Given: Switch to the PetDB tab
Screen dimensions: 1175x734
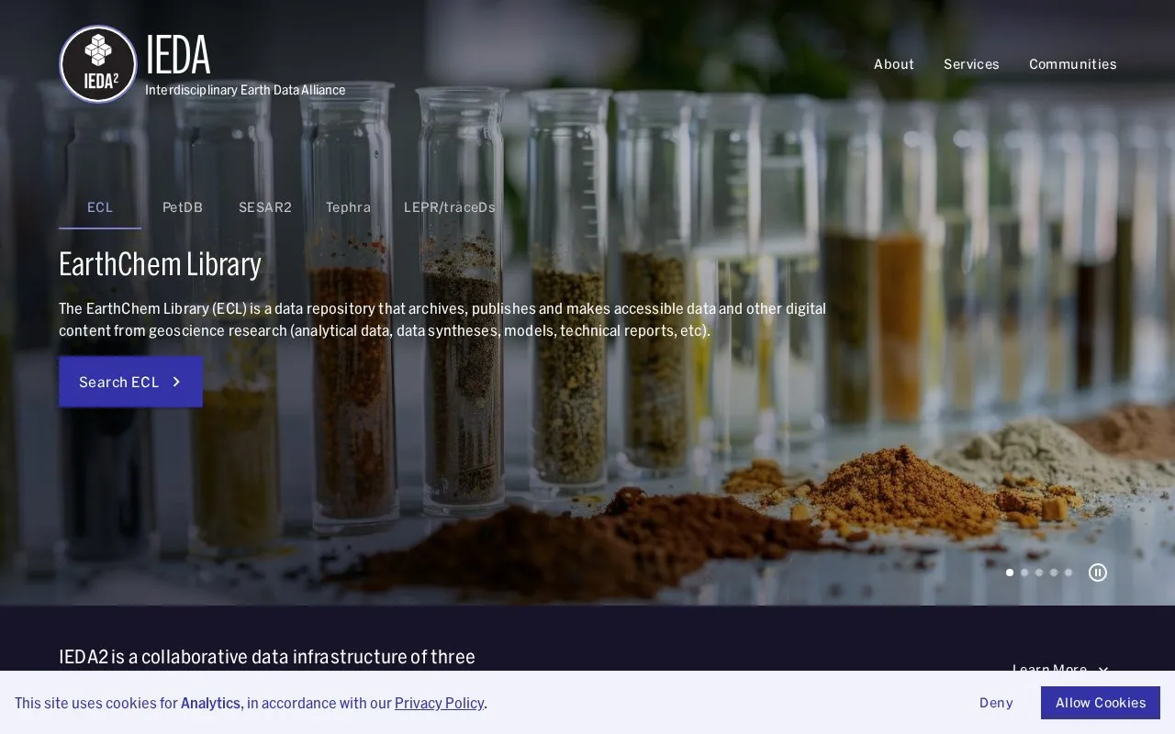Looking at the screenshot, I should [x=183, y=207].
